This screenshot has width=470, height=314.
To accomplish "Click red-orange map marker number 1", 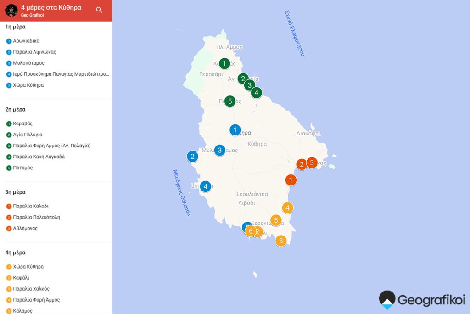I will click(291, 180).
